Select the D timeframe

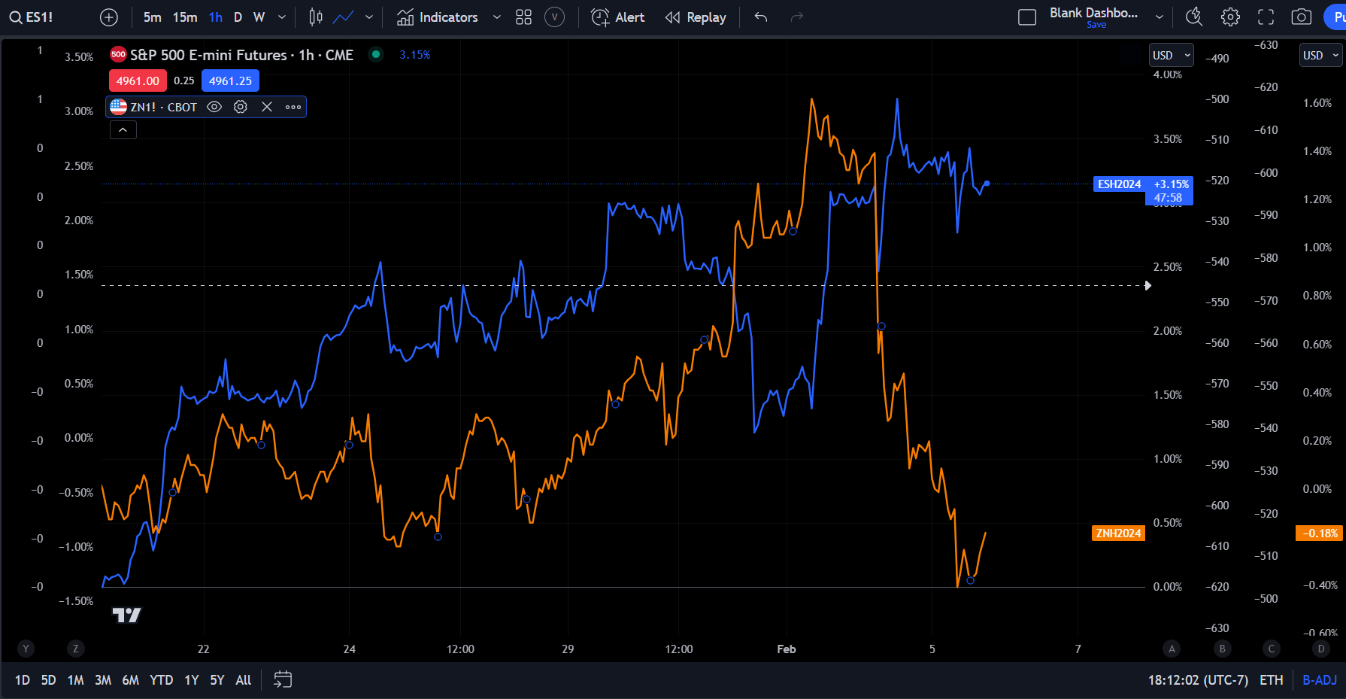point(238,17)
